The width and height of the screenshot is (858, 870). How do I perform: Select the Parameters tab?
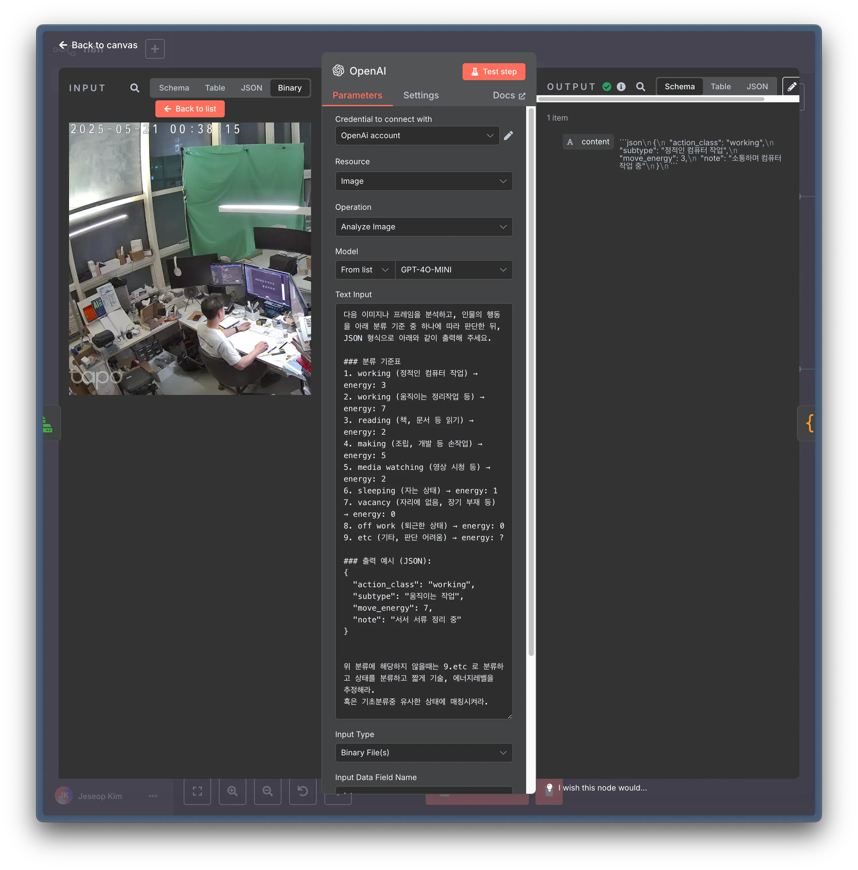point(357,95)
